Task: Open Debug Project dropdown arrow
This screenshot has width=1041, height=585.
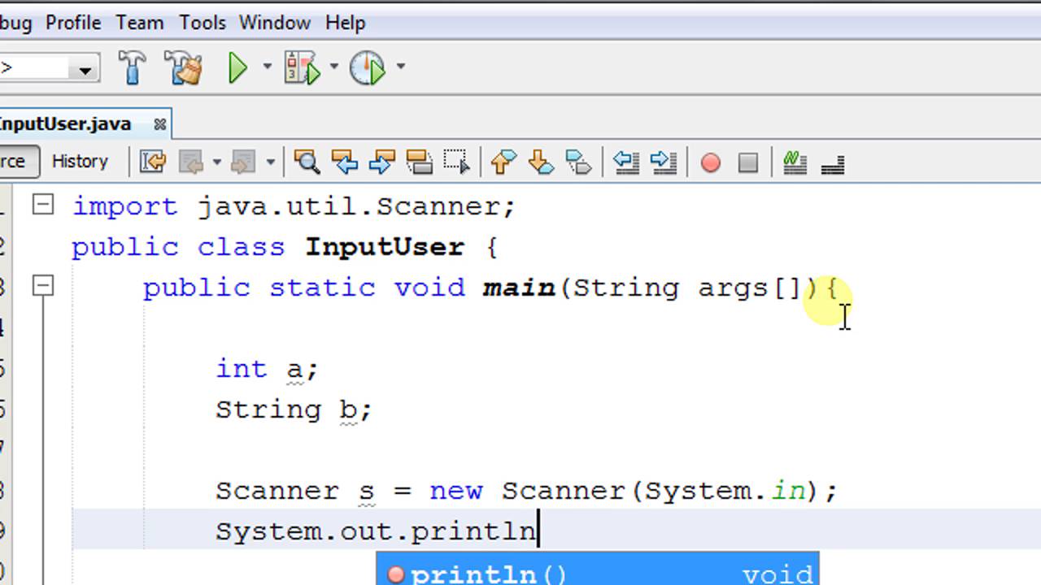Action: pos(333,67)
